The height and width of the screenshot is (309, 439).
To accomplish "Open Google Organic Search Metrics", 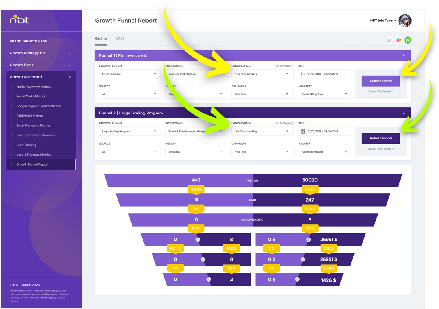I will (x=38, y=106).
